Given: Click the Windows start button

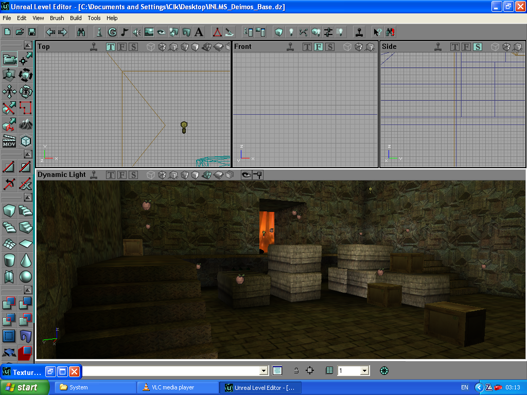Looking at the screenshot, I should coord(25,387).
